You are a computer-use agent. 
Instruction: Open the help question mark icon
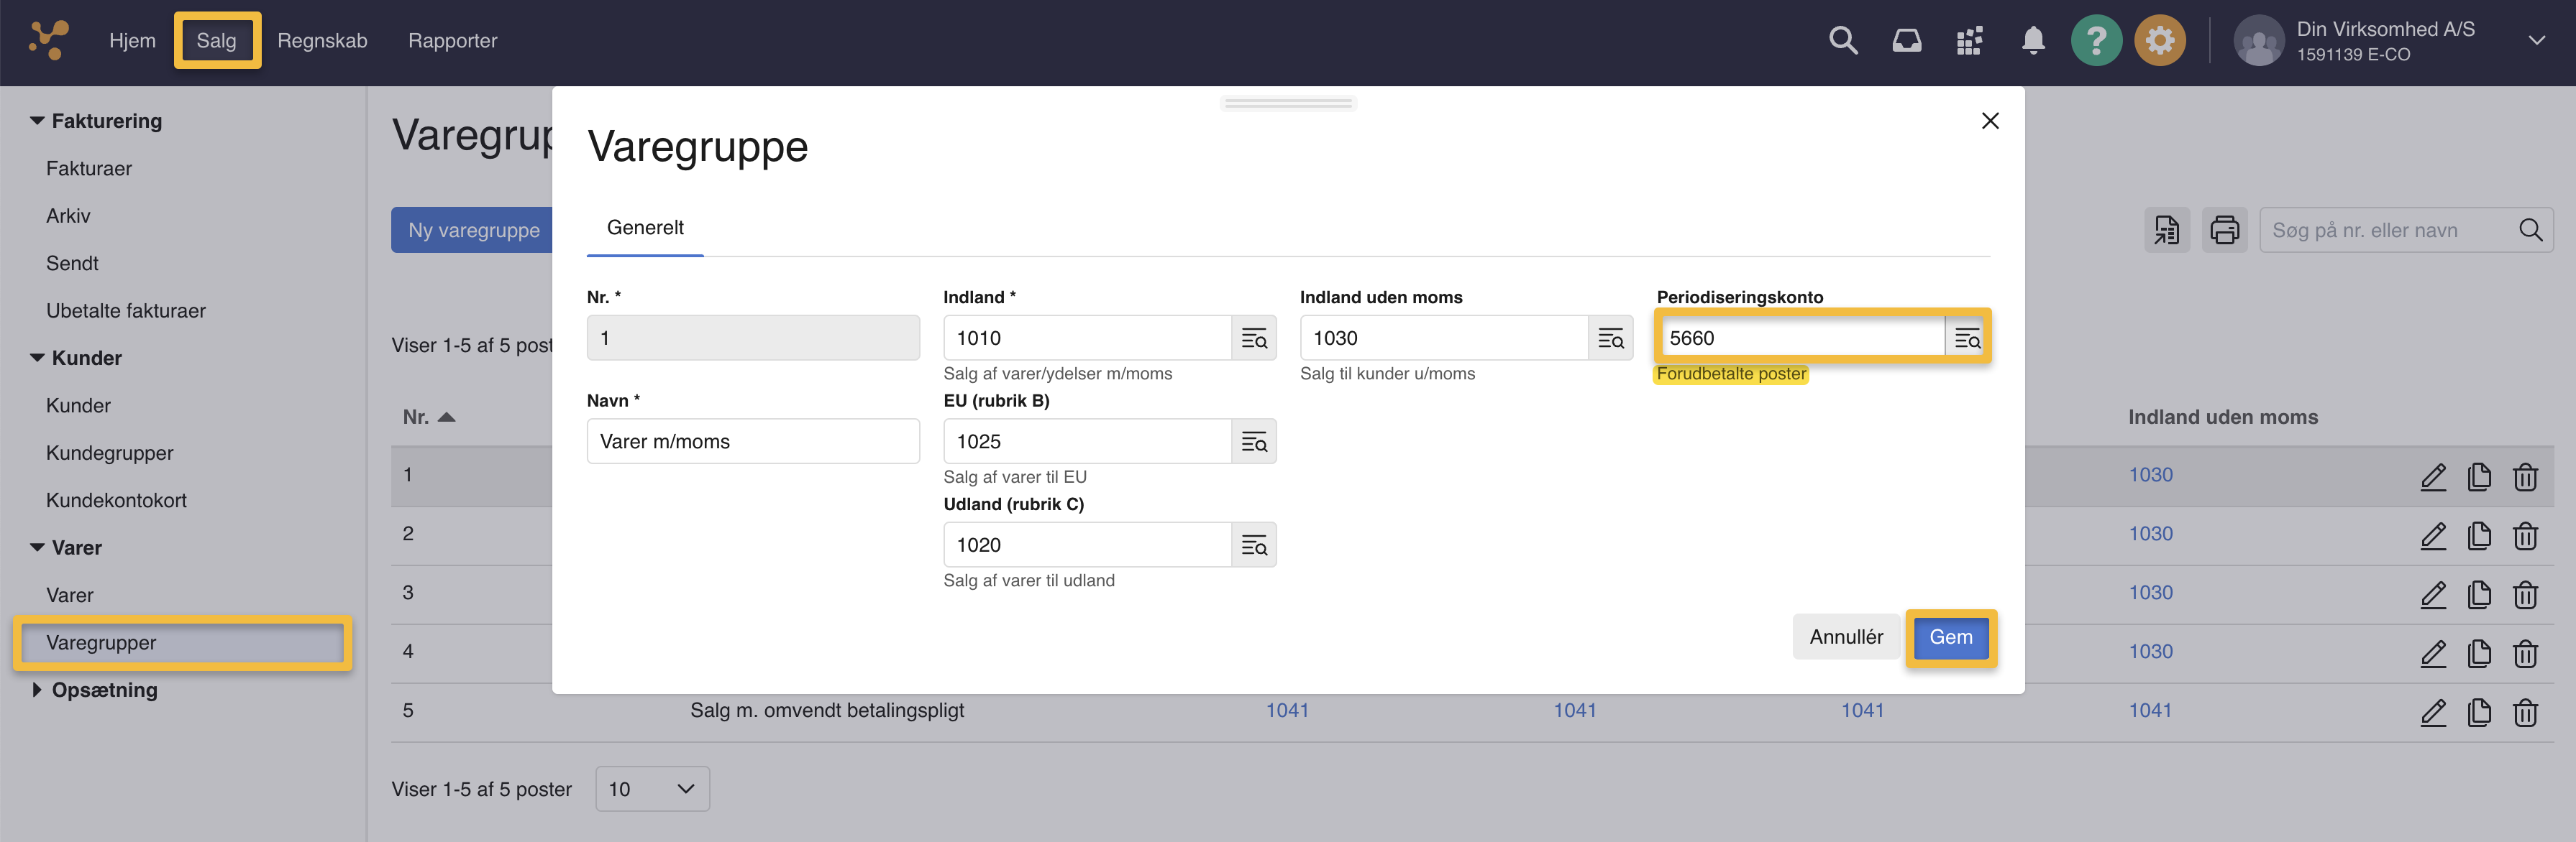(2095, 41)
